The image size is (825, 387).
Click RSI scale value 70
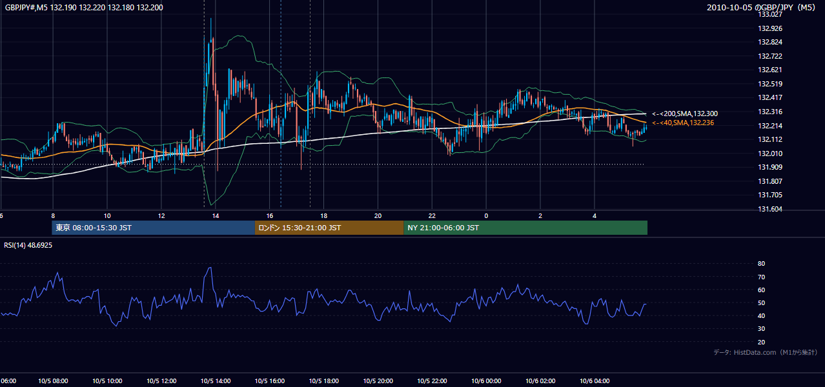coord(761,277)
